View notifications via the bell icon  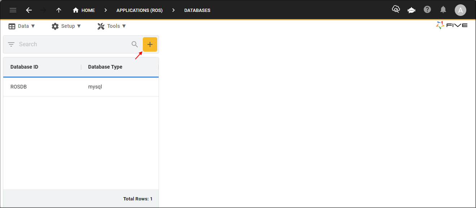point(443,9)
